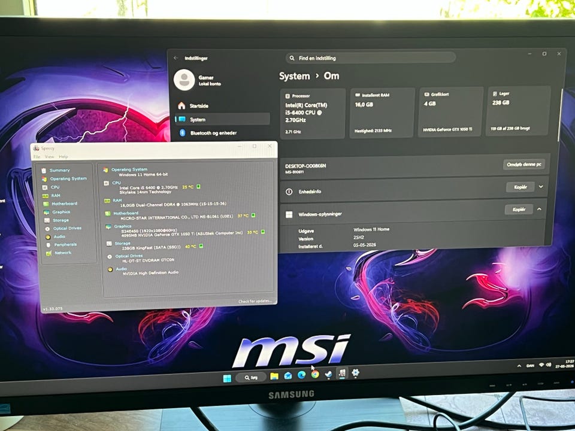Select System in Settings sidebar
This screenshot has height=431, width=575.
[x=222, y=119]
